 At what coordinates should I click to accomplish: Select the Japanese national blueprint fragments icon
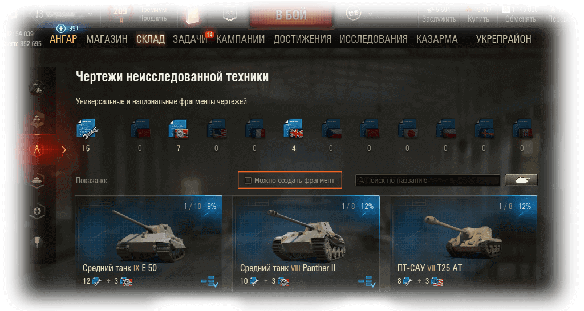click(x=408, y=129)
